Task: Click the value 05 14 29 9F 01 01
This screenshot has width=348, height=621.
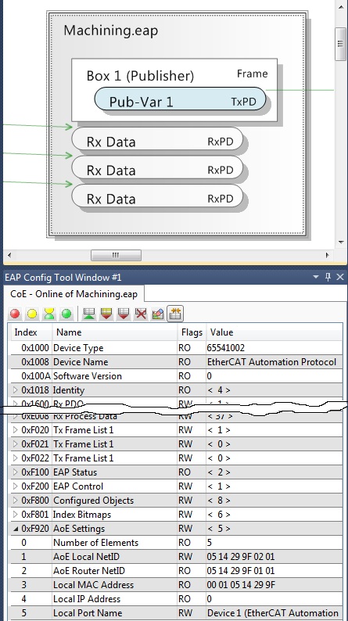Action: coord(241,571)
